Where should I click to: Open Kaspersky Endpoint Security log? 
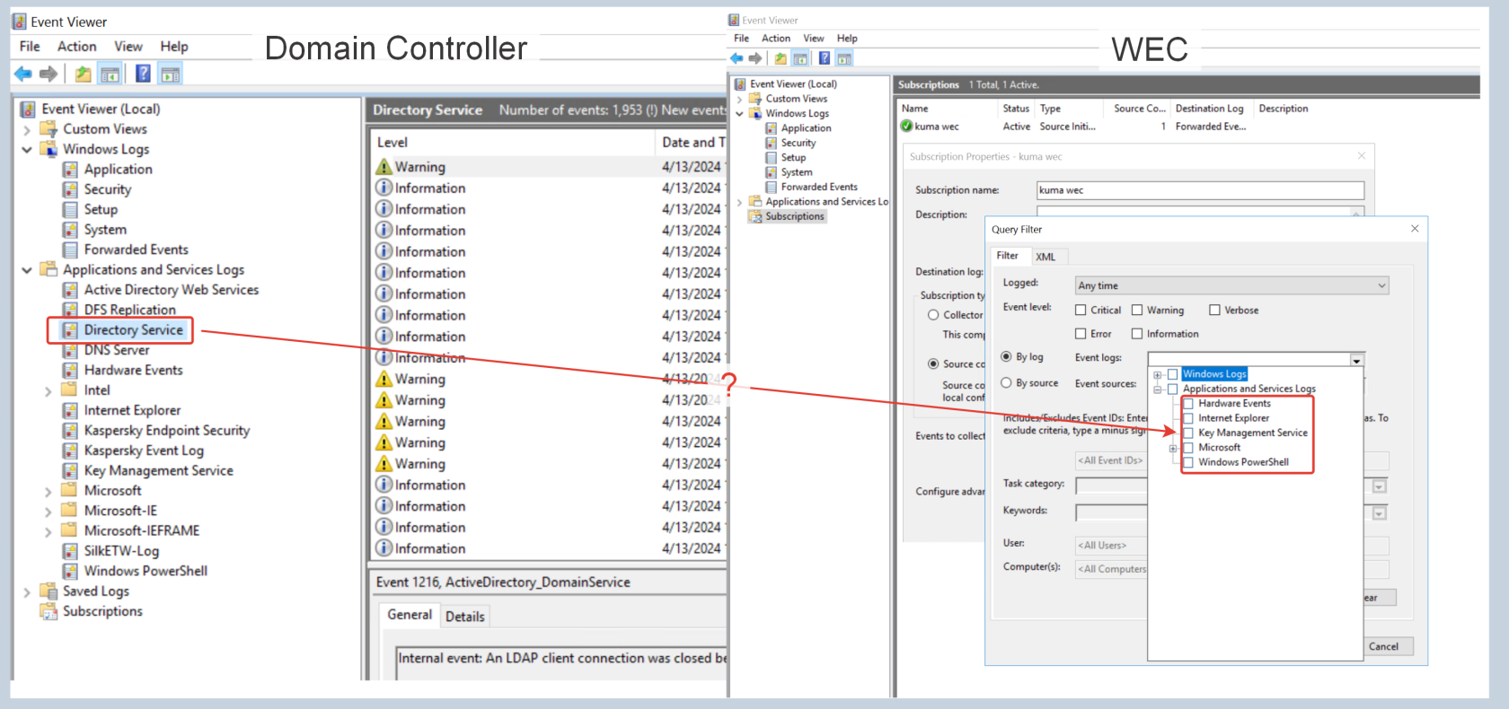(166, 431)
